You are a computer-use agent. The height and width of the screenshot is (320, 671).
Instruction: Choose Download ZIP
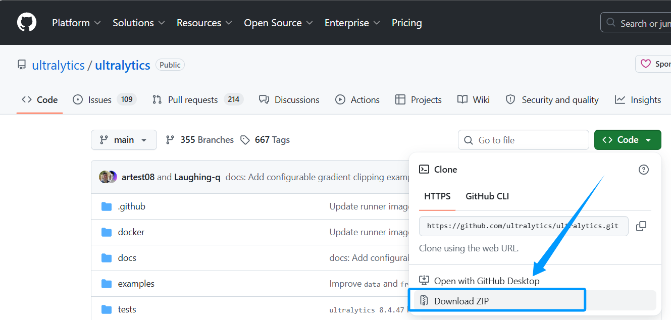535,301
